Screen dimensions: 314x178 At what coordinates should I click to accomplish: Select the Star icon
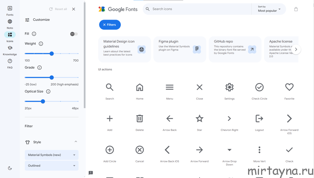pyautogui.click(x=199, y=118)
